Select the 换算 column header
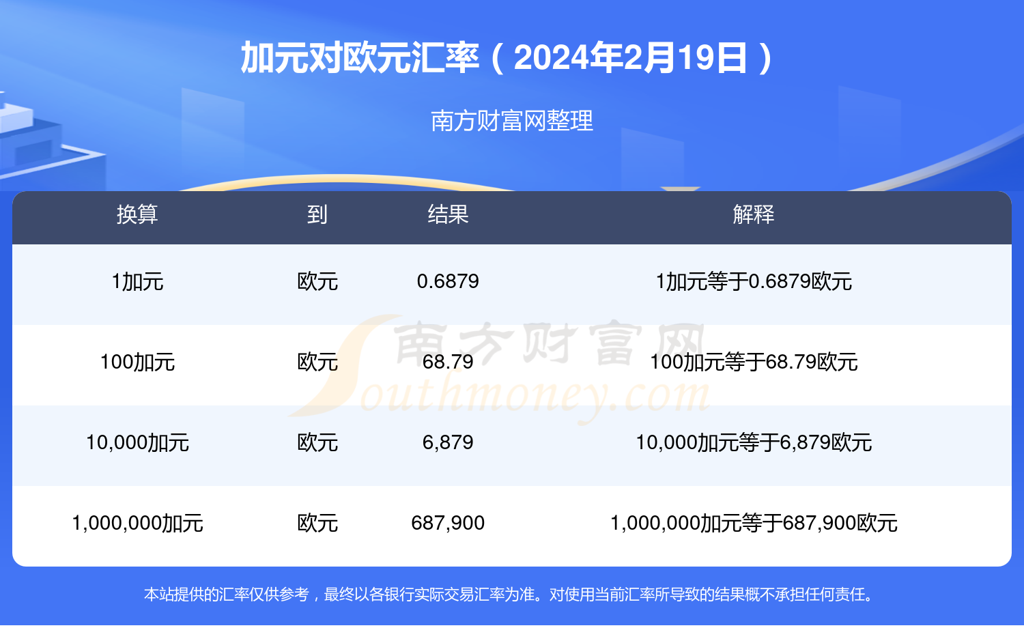 (137, 214)
